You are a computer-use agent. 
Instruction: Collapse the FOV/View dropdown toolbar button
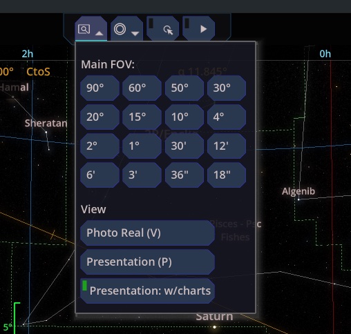tap(91, 29)
